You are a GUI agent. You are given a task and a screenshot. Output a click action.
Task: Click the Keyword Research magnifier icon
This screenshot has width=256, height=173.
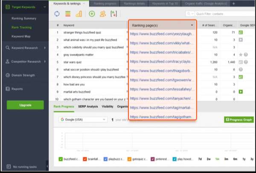pyautogui.click(x=8, y=48)
